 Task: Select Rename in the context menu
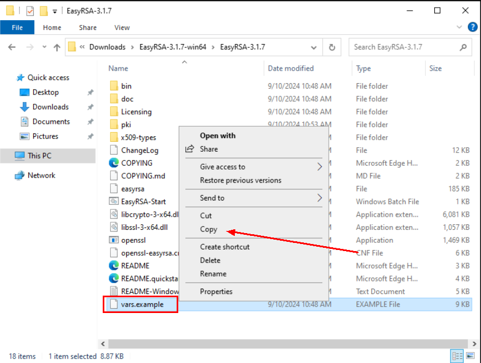coord(213,274)
